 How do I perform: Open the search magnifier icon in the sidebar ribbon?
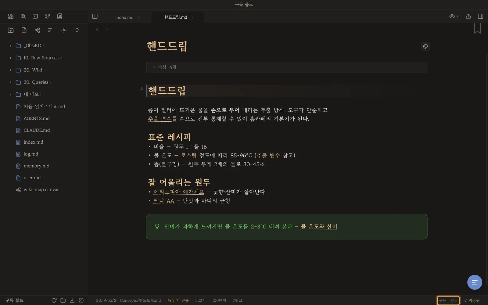(x=23, y=16)
